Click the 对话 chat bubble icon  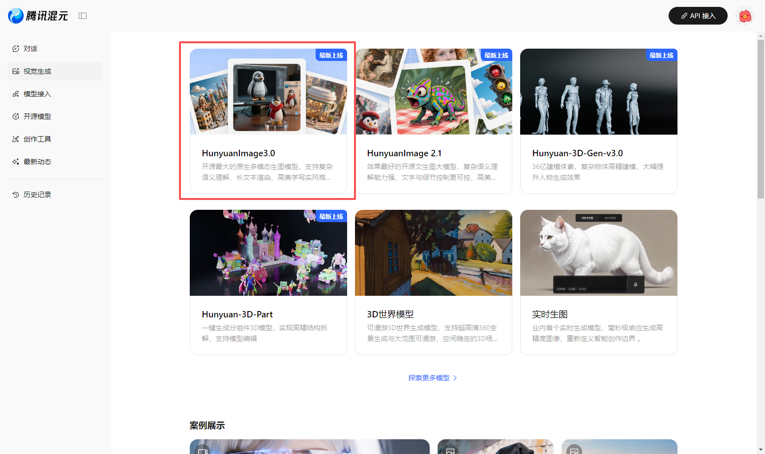(16, 49)
